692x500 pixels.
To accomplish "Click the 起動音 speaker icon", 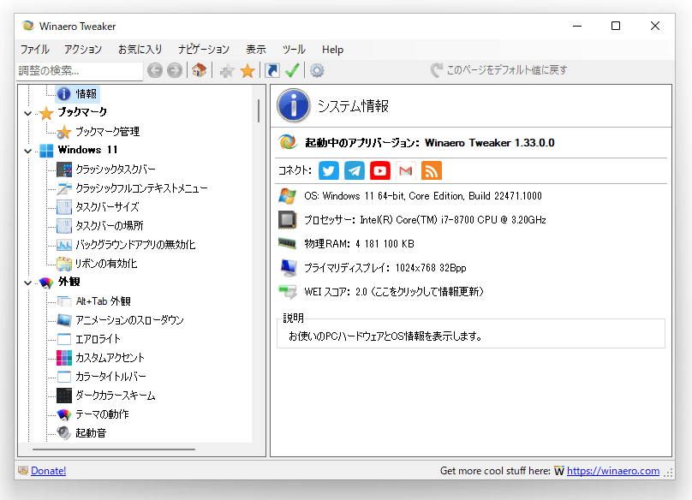I will pyautogui.click(x=64, y=433).
